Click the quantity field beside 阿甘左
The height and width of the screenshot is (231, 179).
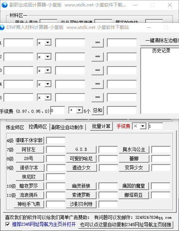56,150
